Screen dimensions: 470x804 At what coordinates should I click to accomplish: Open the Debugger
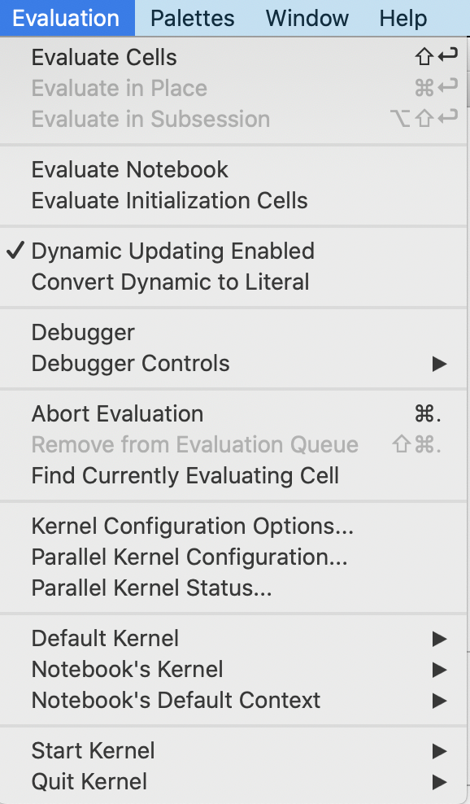click(x=82, y=332)
